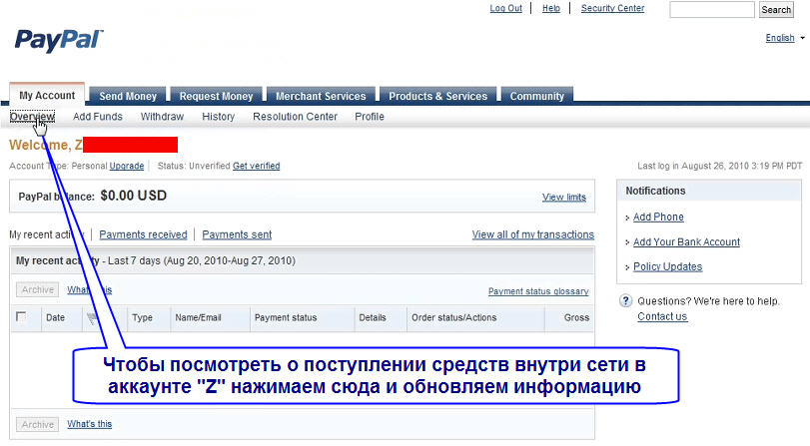Image resolution: width=810 pixels, height=446 pixels.
Task: Visit the Security Center link
Action: (612, 8)
